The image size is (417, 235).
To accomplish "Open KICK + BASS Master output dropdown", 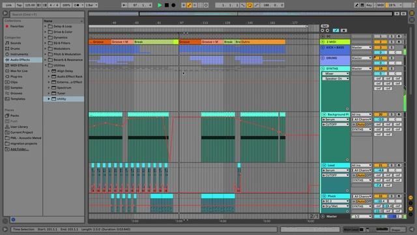I will coord(362,48).
